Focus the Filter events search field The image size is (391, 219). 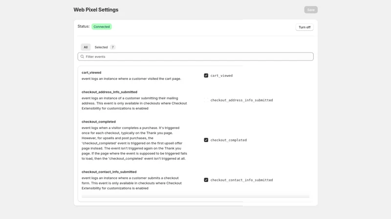[x=195, y=56]
